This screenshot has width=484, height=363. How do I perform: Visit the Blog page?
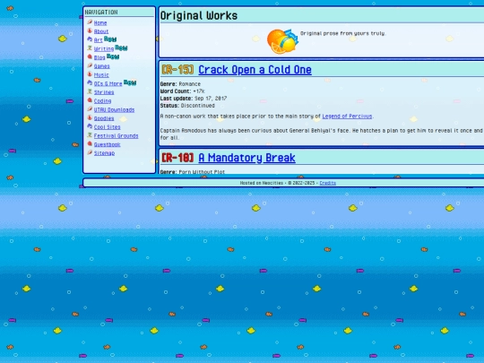click(x=99, y=57)
